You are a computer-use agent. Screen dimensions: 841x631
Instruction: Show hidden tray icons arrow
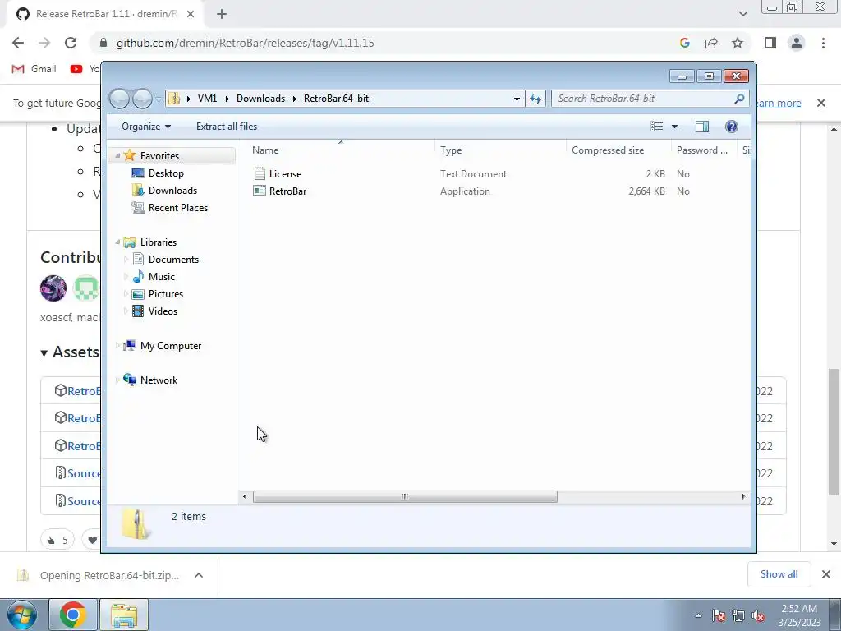(x=698, y=615)
